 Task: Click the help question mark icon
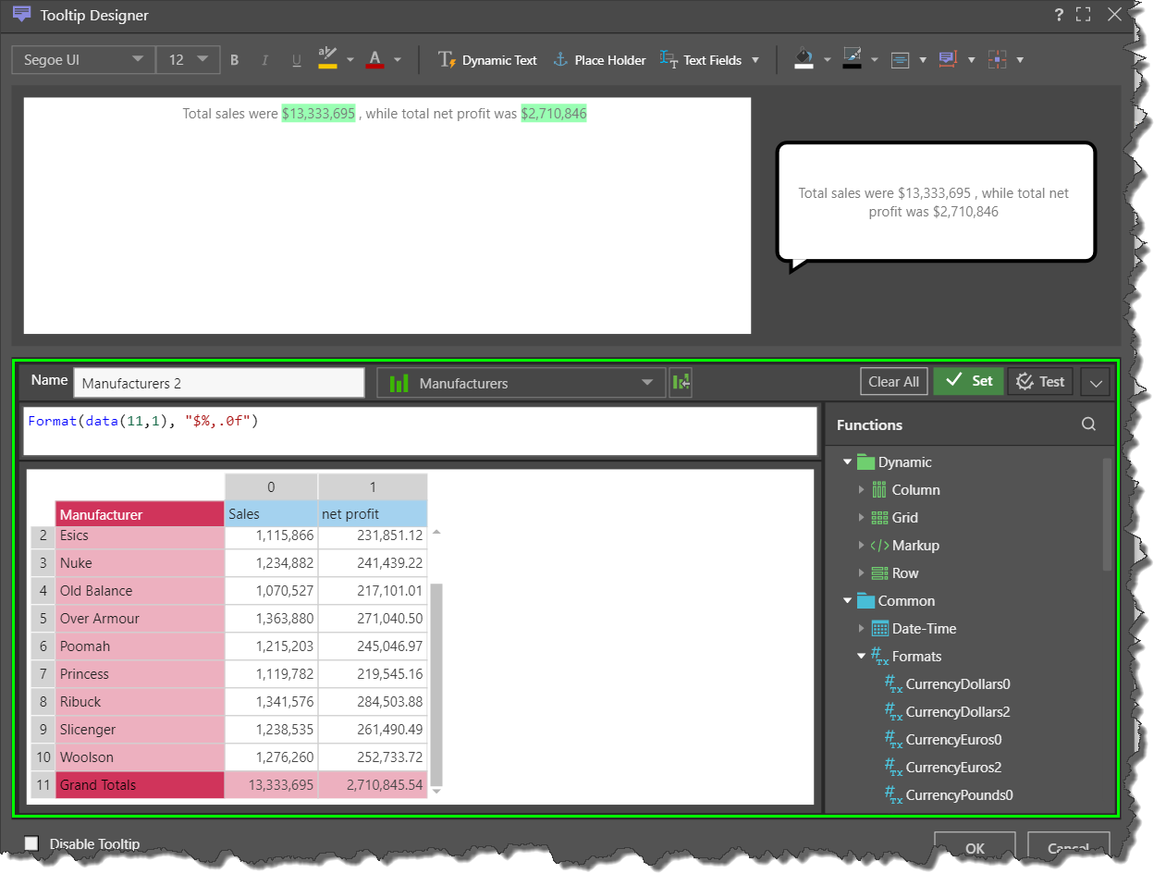pyautogui.click(x=1059, y=15)
